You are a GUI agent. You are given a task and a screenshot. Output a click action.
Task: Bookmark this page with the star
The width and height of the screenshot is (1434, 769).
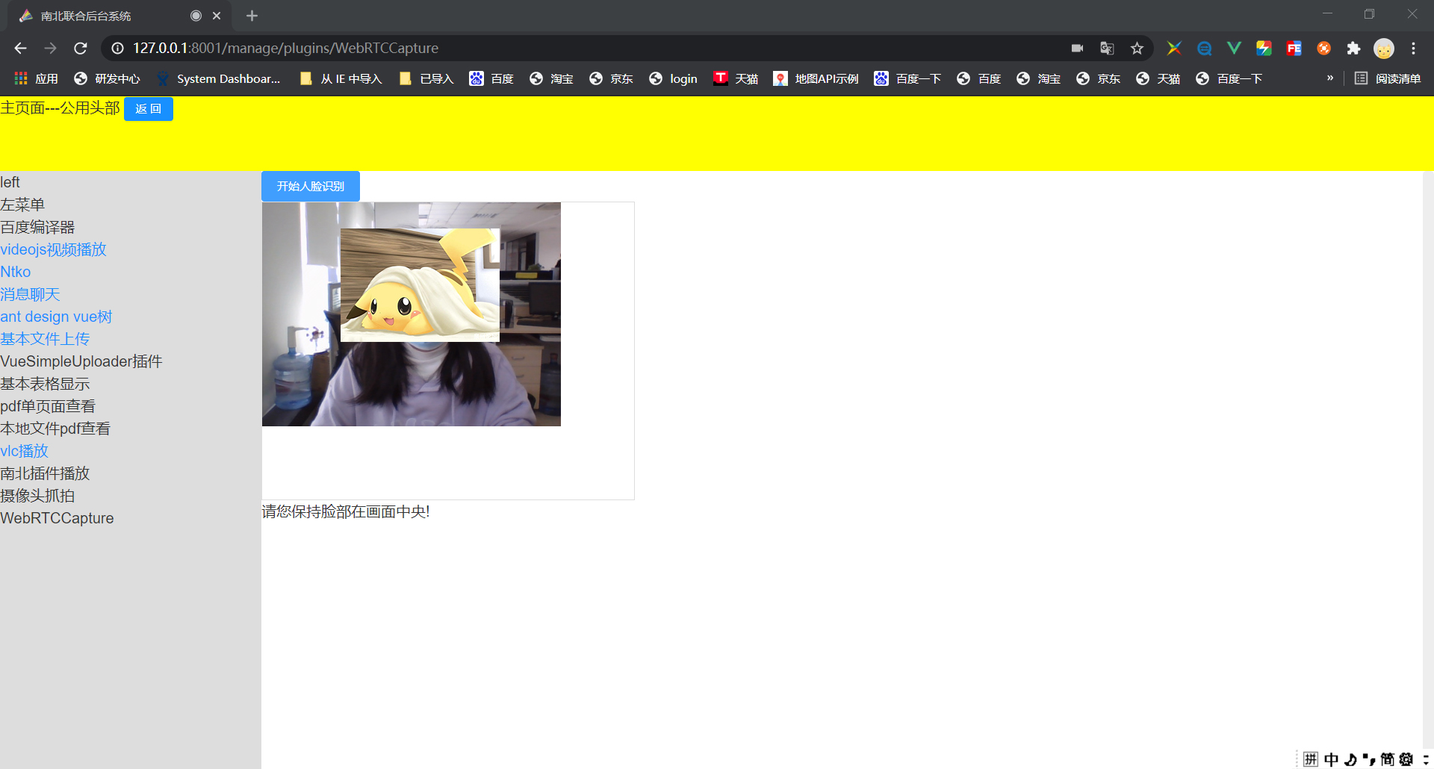pos(1137,49)
